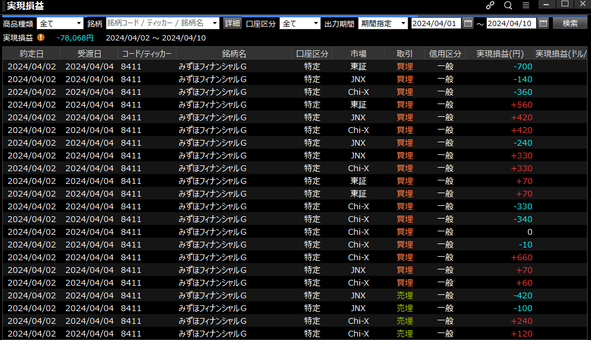Screen dimensions: 591x340
Task: Open the 出力期間 期間指定 dropdown
Action: pos(383,23)
